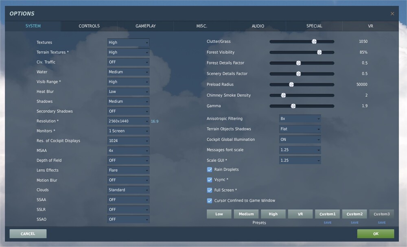Load the Custom1 preset
This screenshot has height=247, width=407.
pyautogui.click(x=327, y=214)
